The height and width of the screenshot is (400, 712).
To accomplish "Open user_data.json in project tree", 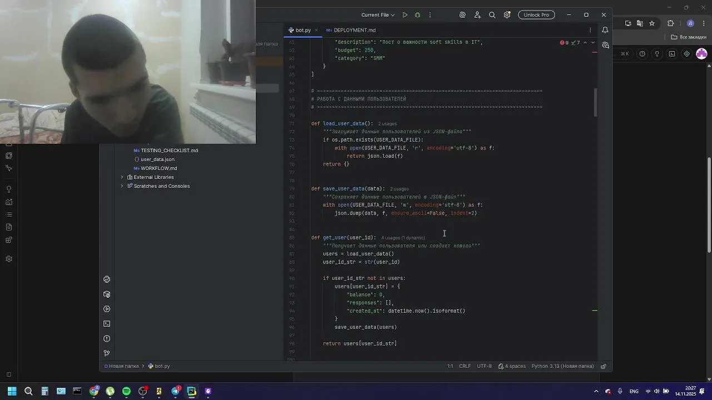I will click(154, 159).
